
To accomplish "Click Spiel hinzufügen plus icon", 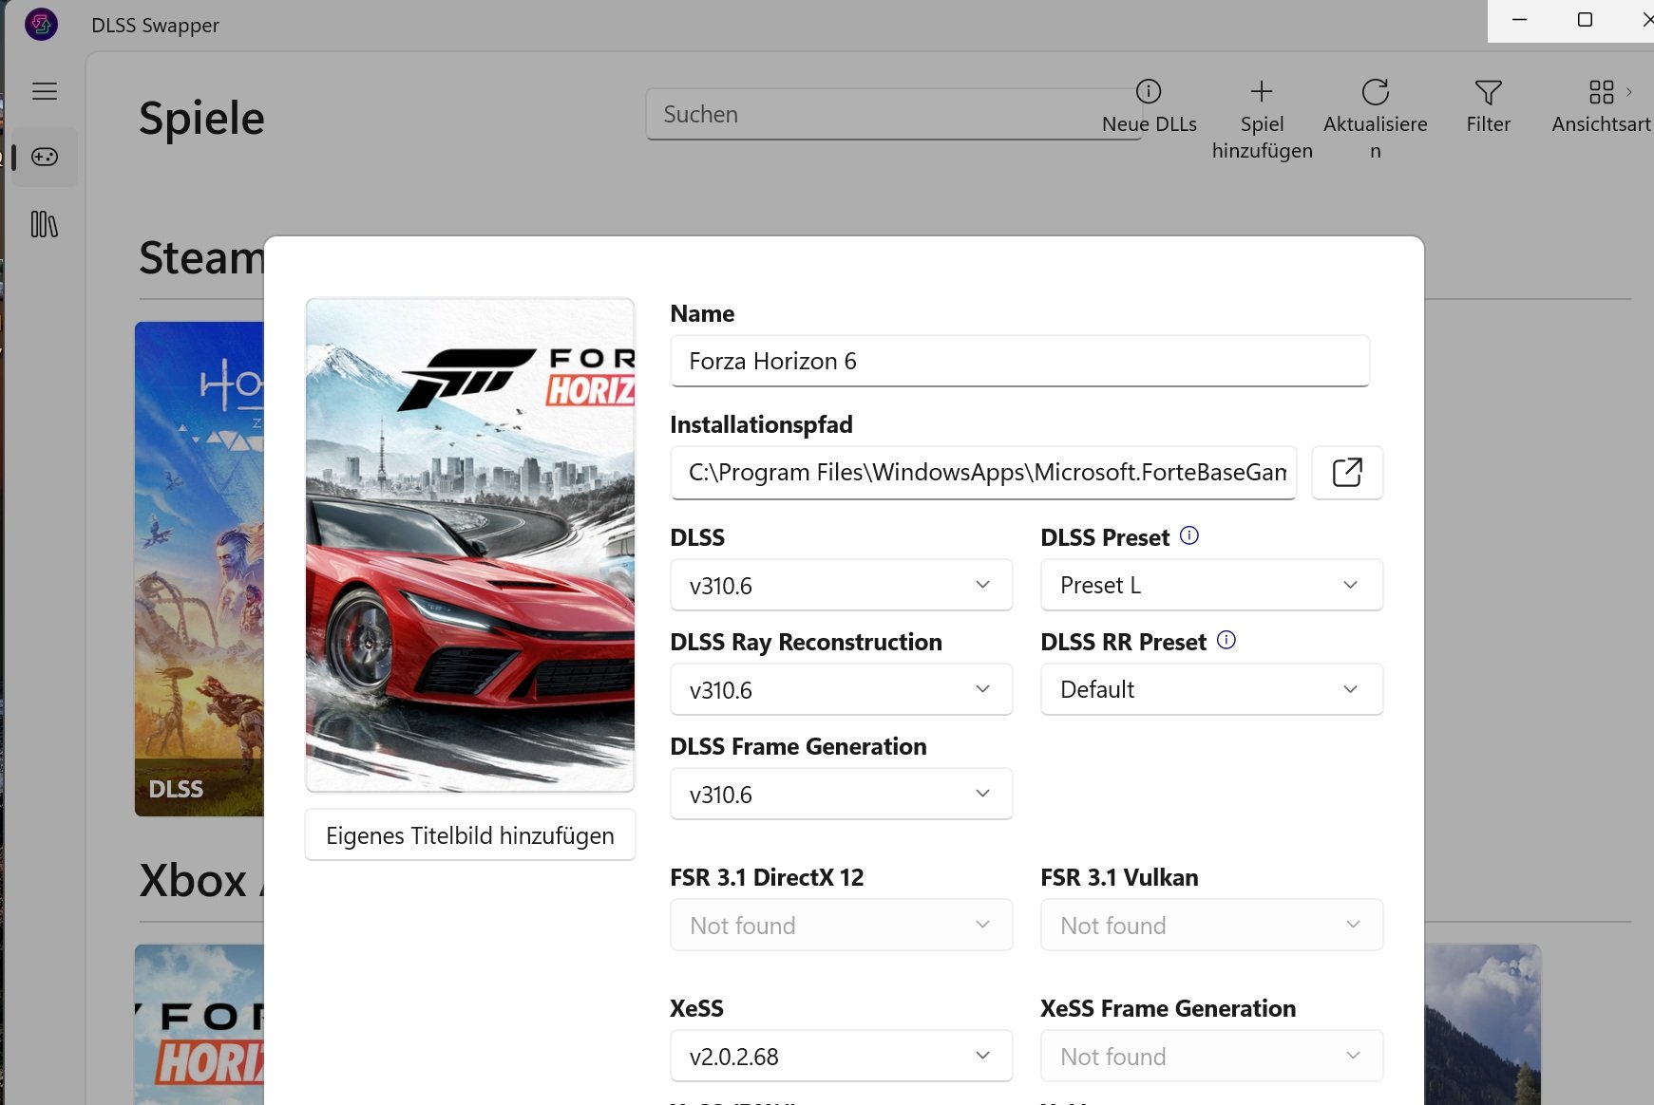I will (x=1262, y=91).
